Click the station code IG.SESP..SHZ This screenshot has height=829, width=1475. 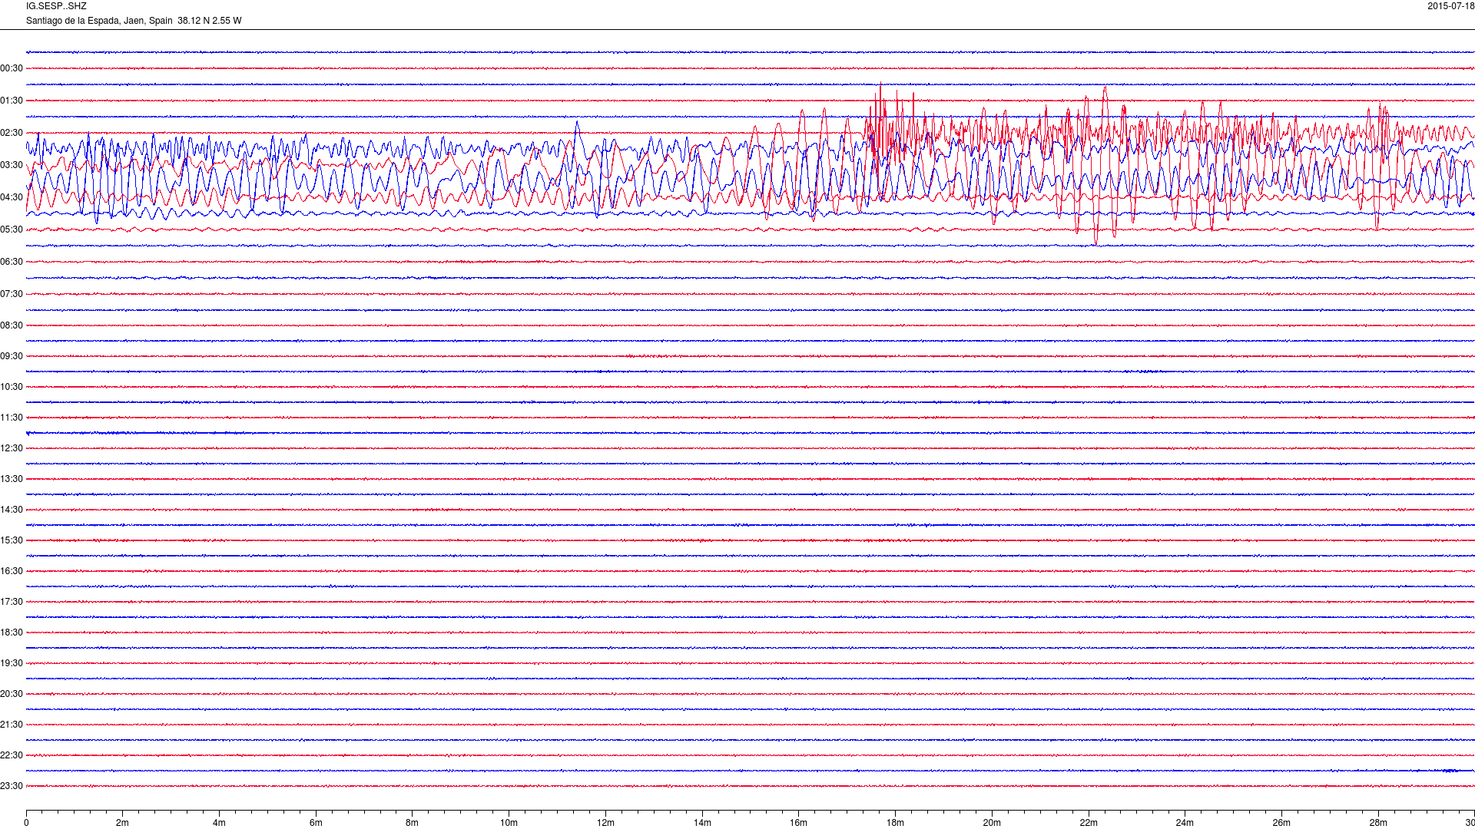(x=56, y=6)
